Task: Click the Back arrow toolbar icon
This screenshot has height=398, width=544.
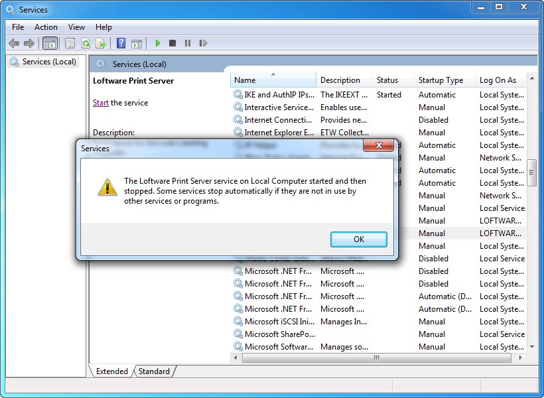Action: coord(14,43)
